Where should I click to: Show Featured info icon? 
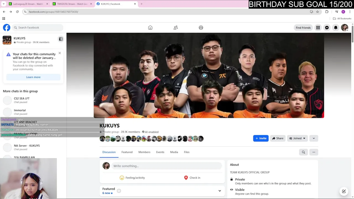(x=119, y=191)
